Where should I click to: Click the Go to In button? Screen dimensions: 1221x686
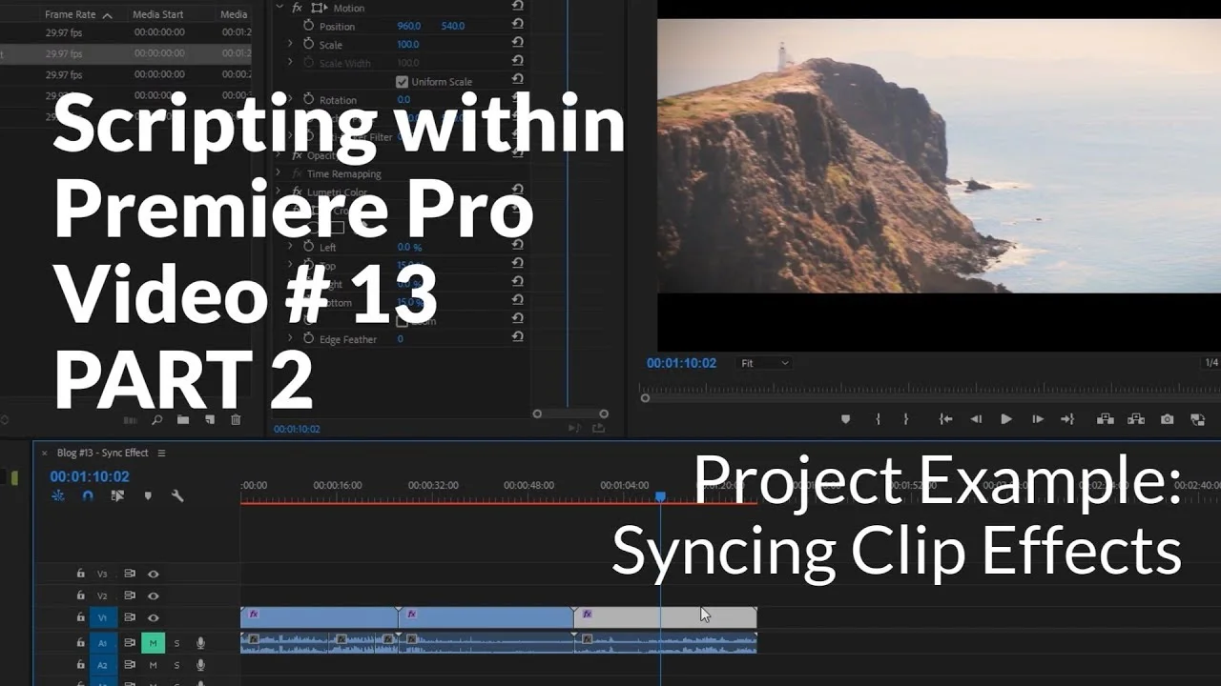945,419
